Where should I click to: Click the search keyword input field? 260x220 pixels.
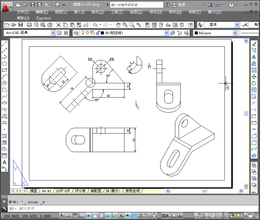tap(137, 5)
